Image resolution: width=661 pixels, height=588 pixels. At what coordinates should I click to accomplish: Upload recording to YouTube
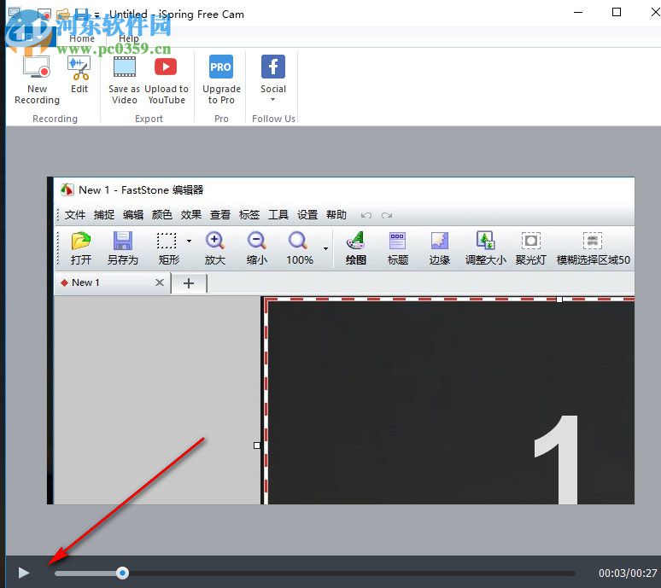(166, 80)
